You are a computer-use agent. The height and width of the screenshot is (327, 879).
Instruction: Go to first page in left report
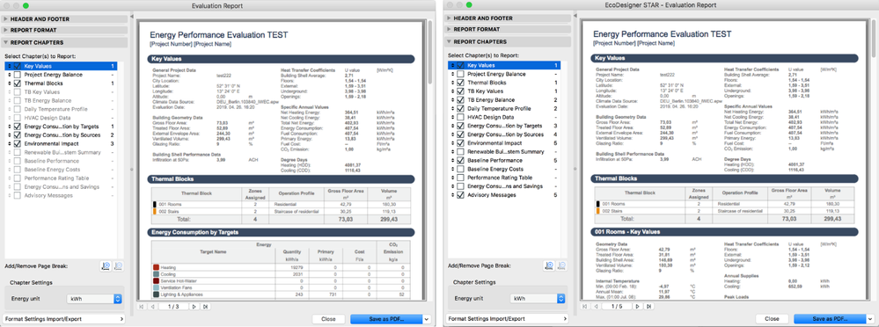(x=141, y=306)
